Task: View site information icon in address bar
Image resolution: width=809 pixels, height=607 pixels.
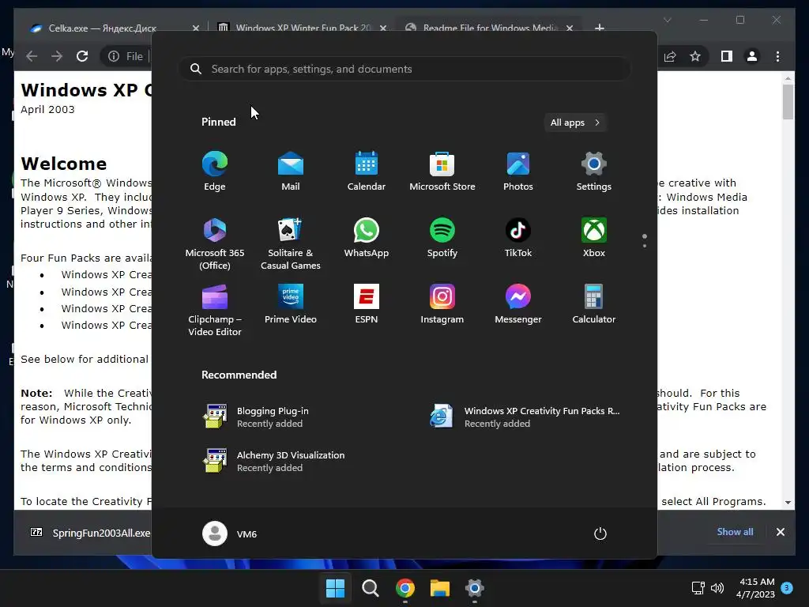Action: 114,56
